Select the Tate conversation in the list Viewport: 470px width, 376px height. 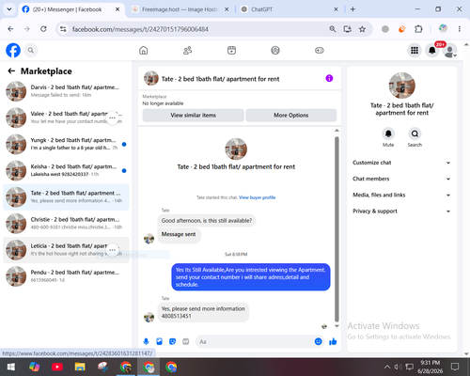click(66, 197)
